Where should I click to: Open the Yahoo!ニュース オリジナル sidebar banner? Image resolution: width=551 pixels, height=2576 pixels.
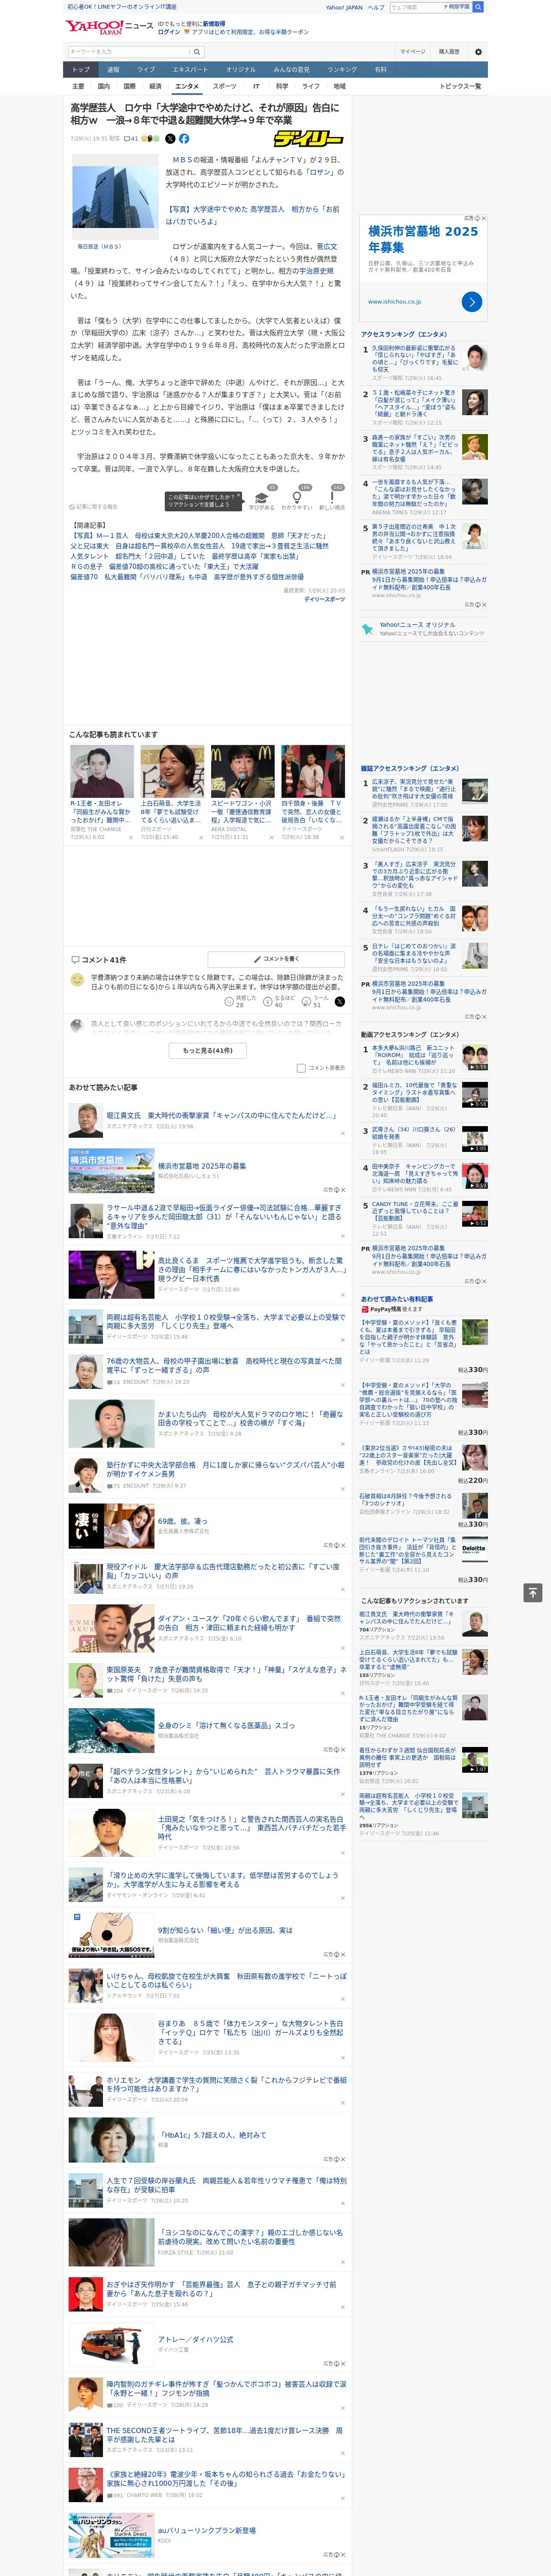click(423, 629)
